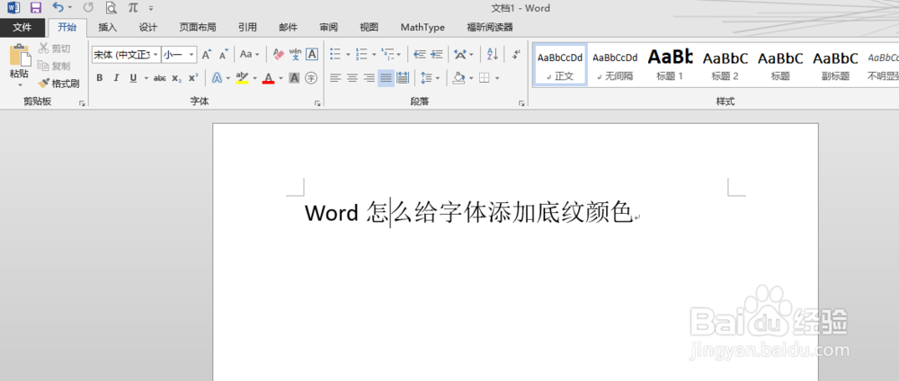
Task: Open the 文件 (File) menu
Action: pos(22,27)
